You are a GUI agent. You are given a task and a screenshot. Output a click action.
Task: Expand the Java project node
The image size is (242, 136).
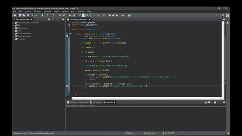tap(14, 31)
